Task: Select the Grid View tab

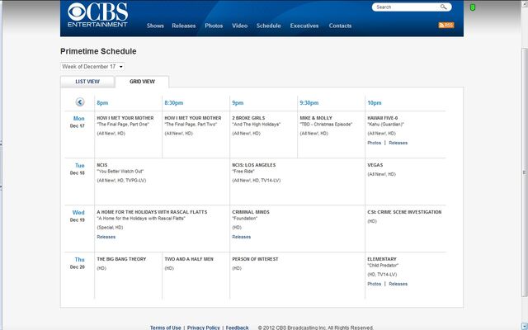Action: [142, 82]
